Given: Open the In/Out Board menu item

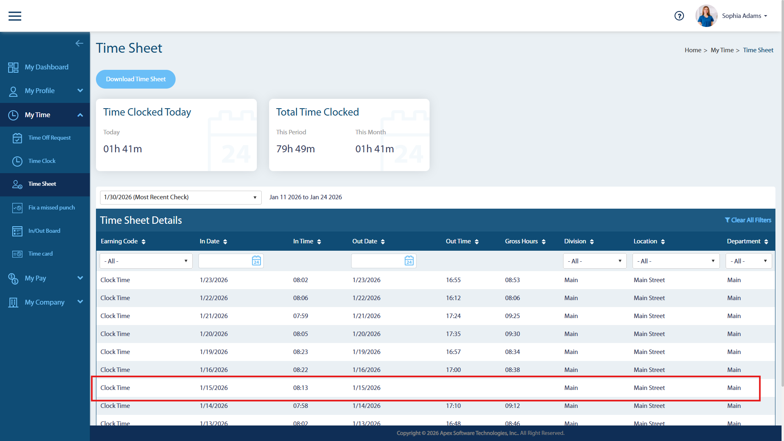Looking at the screenshot, I should 44,231.
